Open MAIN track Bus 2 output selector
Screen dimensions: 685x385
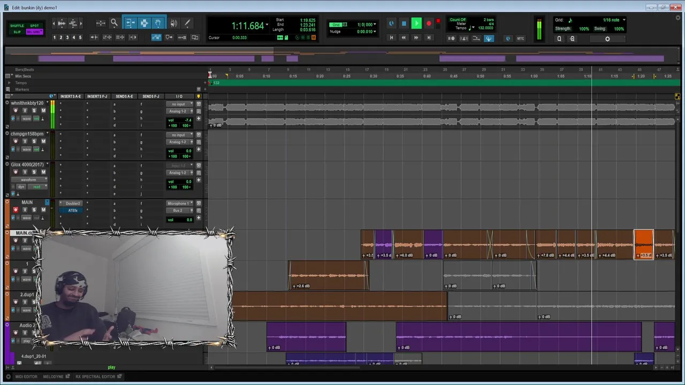179,211
